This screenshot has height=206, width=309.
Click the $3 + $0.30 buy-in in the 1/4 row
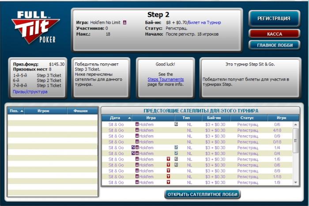215,147
